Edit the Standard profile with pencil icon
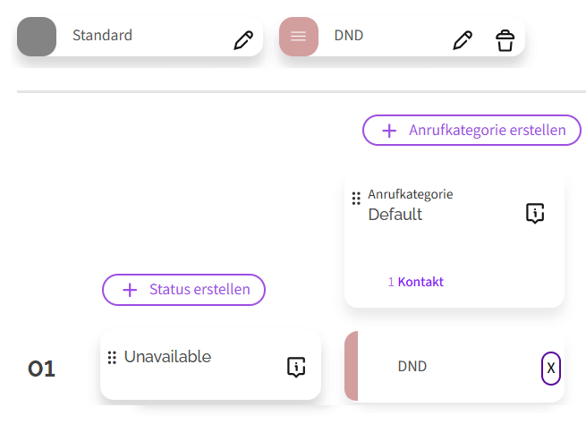The width and height of the screenshot is (586, 424). tap(242, 40)
